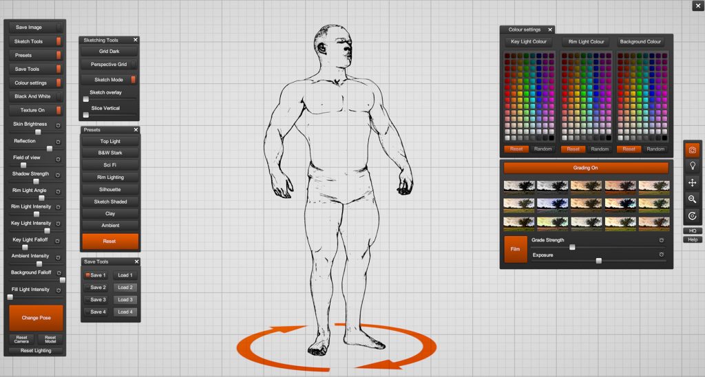
Task: Select the Sketch Shaded preset
Action: click(x=110, y=202)
